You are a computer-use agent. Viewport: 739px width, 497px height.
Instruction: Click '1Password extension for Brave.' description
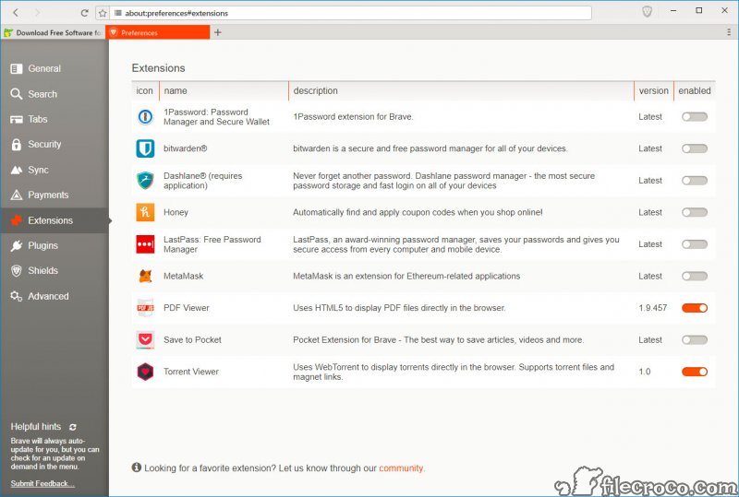click(x=353, y=117)
